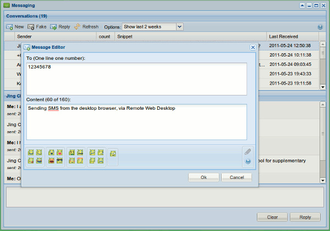Insert the angel halo emoticon
330x231 pixels.
coord(80,161)
